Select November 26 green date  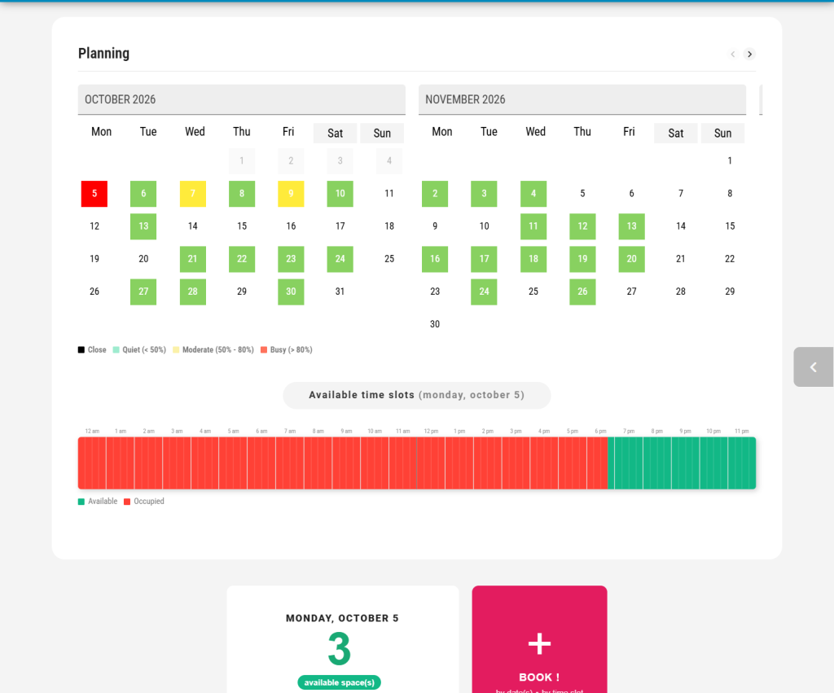pyautogui.click(x=582, y=292)
